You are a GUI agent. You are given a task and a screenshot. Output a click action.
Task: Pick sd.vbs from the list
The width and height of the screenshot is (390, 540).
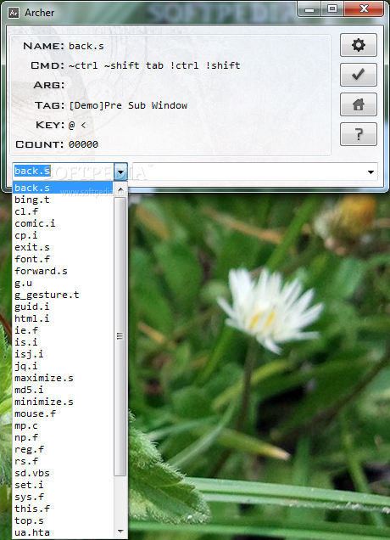pyautogui.click(x=63, y=473)
